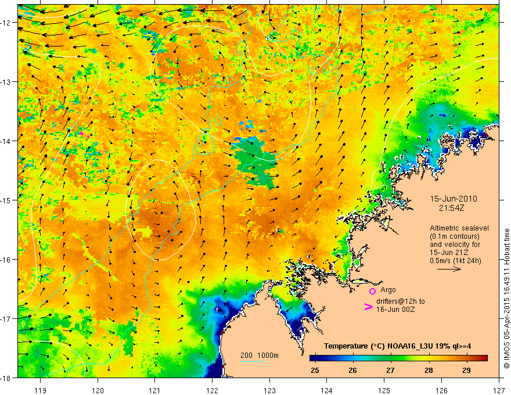The width and height of the screenshot is (511, 395).
Task: Click the longitude axis label "122"
Action: pos(212,390)
